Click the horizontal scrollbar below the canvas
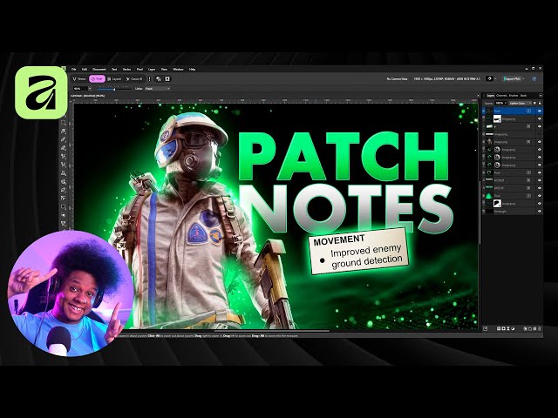Image resolution: width=558 pixels, height=418 pixels. click(x=271, y=331)
